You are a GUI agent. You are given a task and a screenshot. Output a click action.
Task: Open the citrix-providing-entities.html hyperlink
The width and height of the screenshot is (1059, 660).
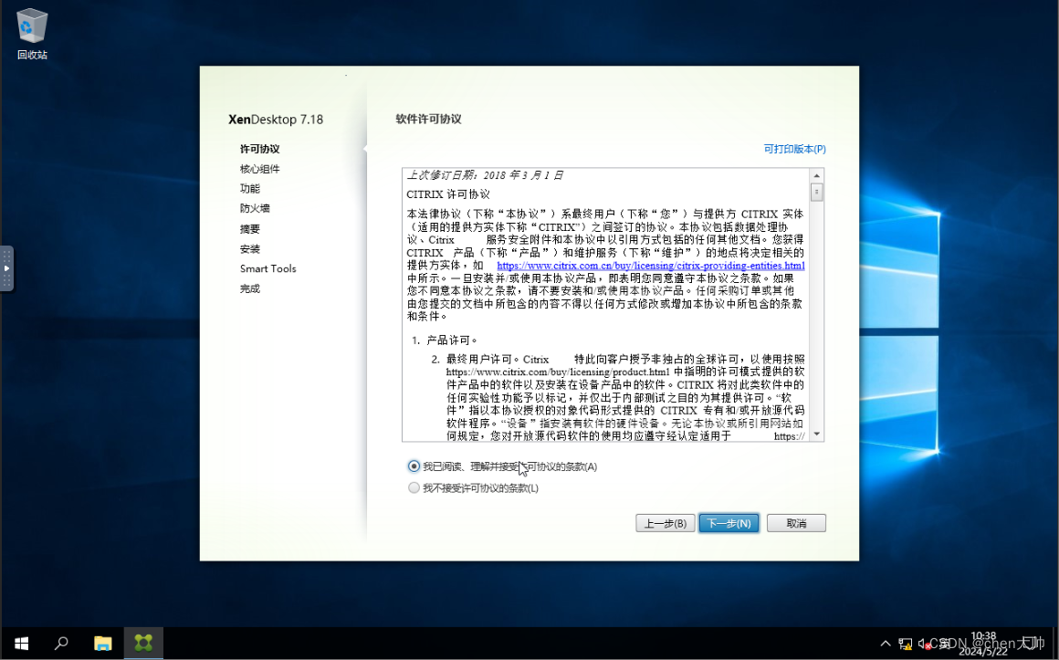[650, 266]
